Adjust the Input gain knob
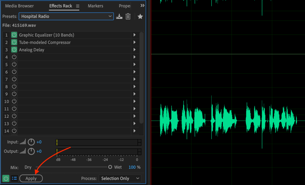The image size is (305, 185). (x=31, y=142)
